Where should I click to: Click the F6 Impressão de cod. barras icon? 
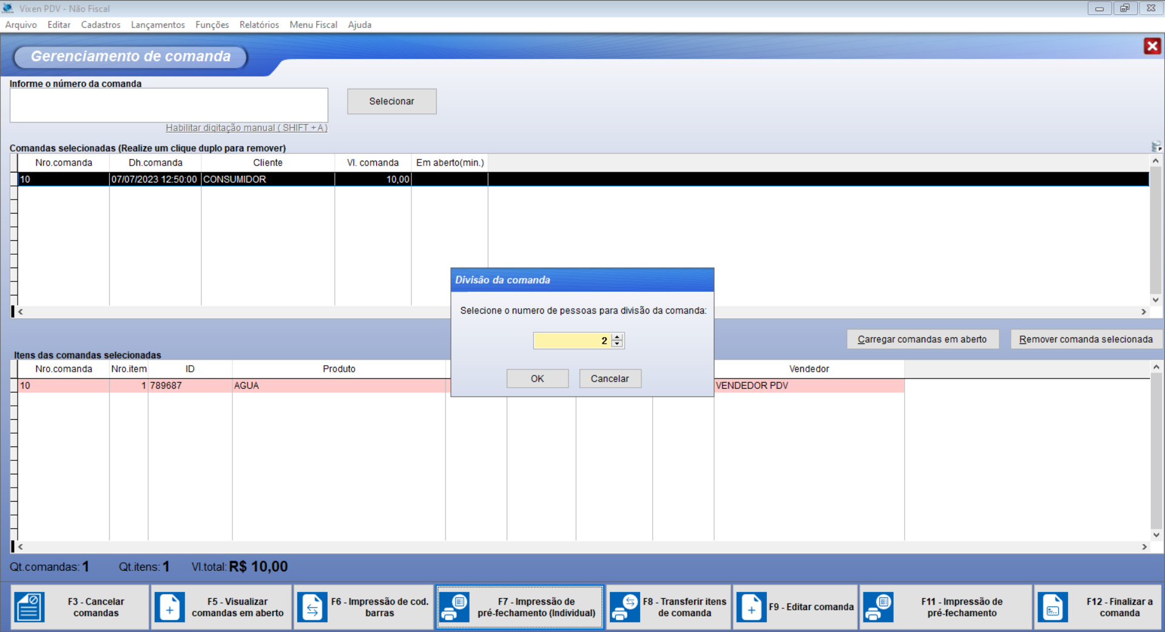[x=312, y=607]
